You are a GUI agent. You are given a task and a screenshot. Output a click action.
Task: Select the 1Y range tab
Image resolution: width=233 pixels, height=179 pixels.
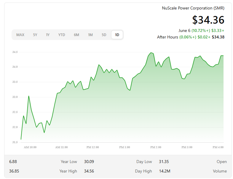[x=47, y=35]
